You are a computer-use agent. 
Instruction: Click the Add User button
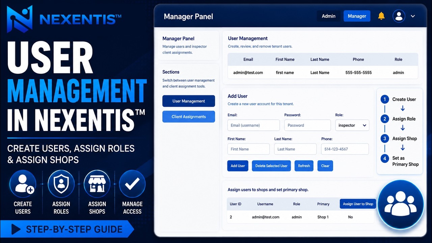pyautogui.click(x=238, y=166)
